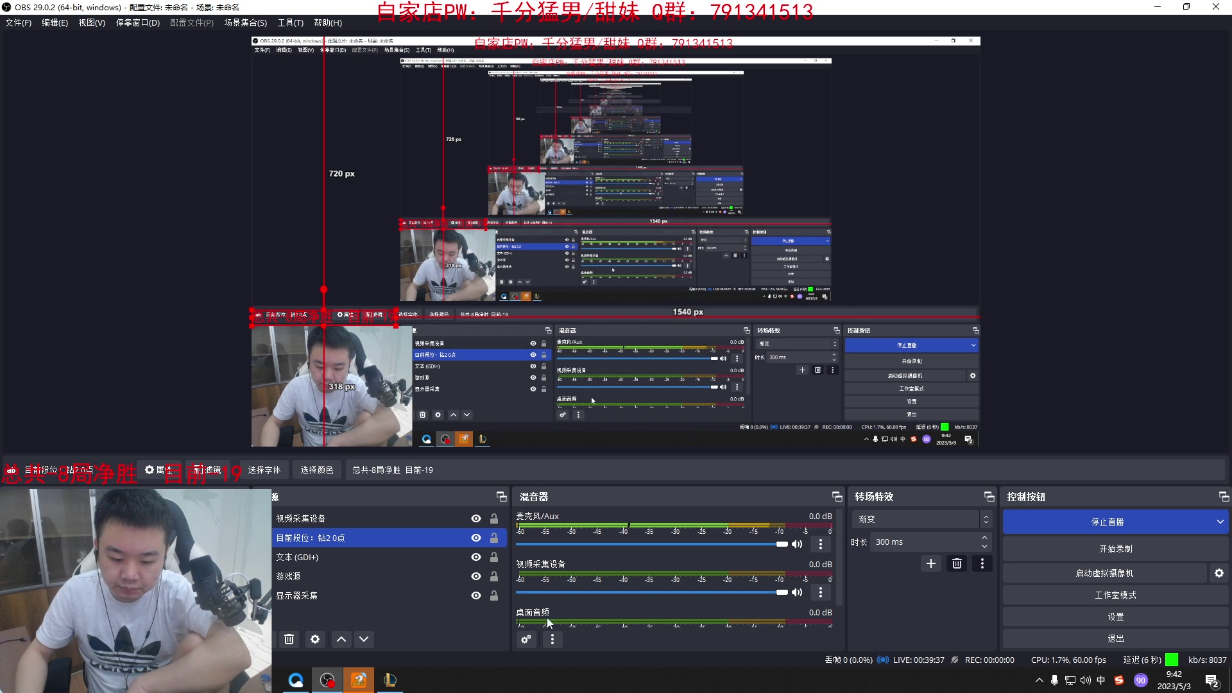Open the 停靠窗口(D) menu

tap(138, 22)
